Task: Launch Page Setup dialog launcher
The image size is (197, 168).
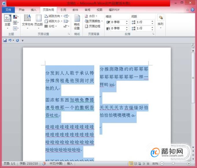Action: coord(69,34)
